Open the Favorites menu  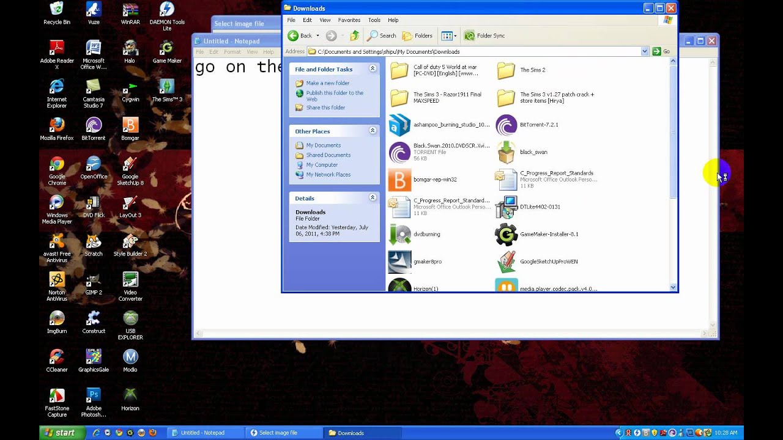349,20
